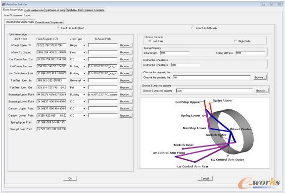This screenshot has height=194, width=285.
Task: Click the AutoSusBuilder title bar icon
Action: pyautogui.click(x=3, y=4)
